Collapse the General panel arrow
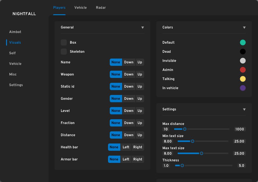Screen dimensions: 258x182 coord(143,28)
